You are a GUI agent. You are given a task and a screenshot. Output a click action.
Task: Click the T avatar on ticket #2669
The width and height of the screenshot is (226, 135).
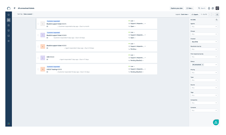(43, 35)
